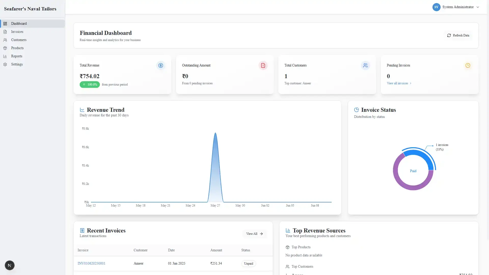The image size is (489, 275).
Task: Open invoice INV010620250001 link
Action: (x=91, y=264)
